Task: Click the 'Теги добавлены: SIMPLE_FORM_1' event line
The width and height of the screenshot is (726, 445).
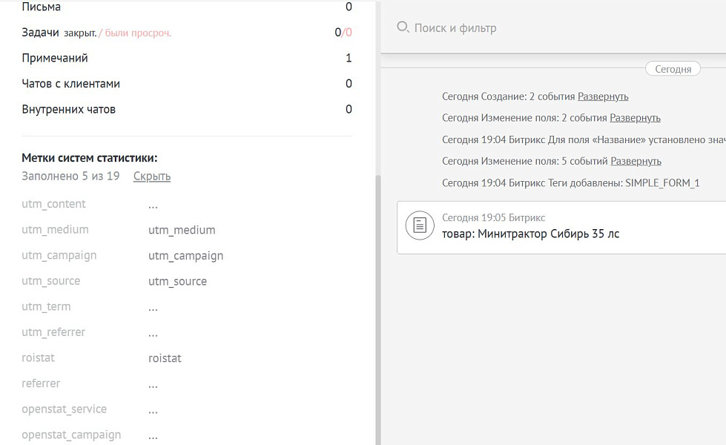Action: 570,182
